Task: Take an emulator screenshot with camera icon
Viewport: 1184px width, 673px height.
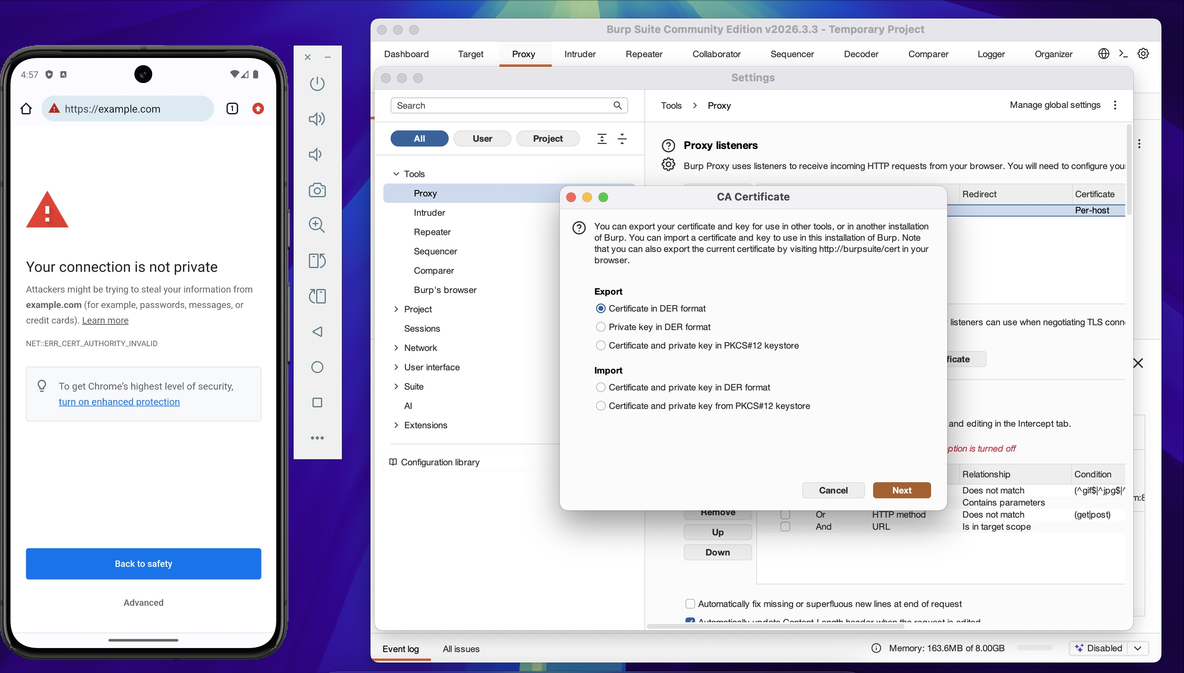Action: click(x=317, y=190)
